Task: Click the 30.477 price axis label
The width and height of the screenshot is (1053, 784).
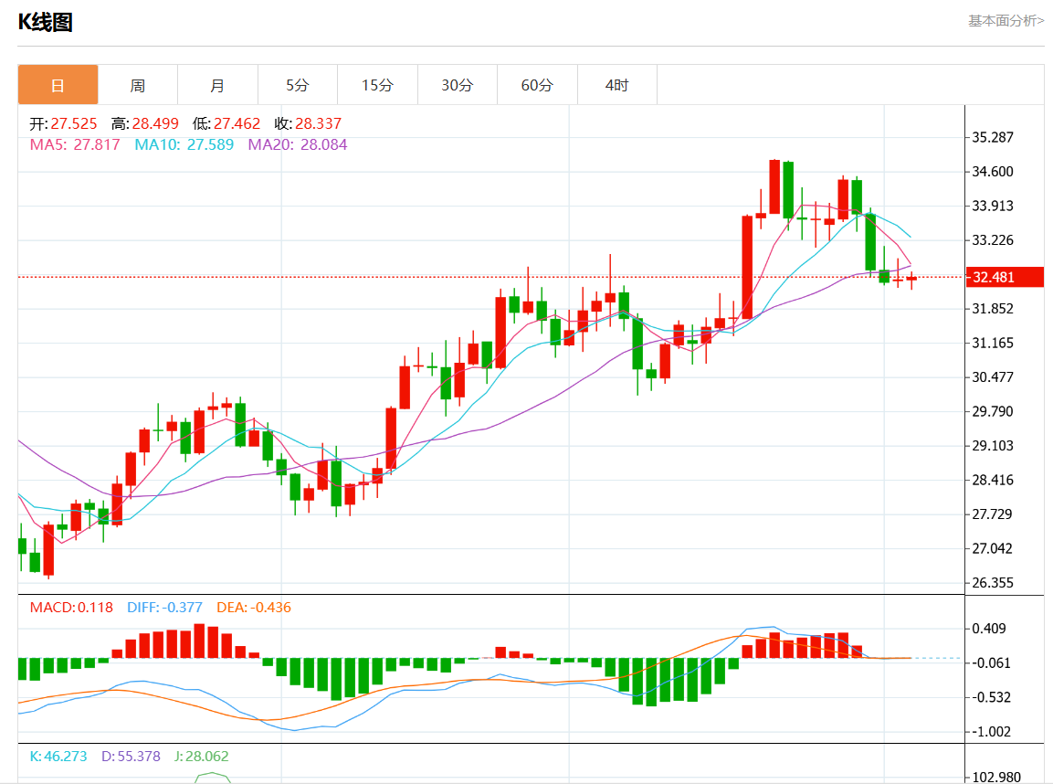Action: pos(993,376)
